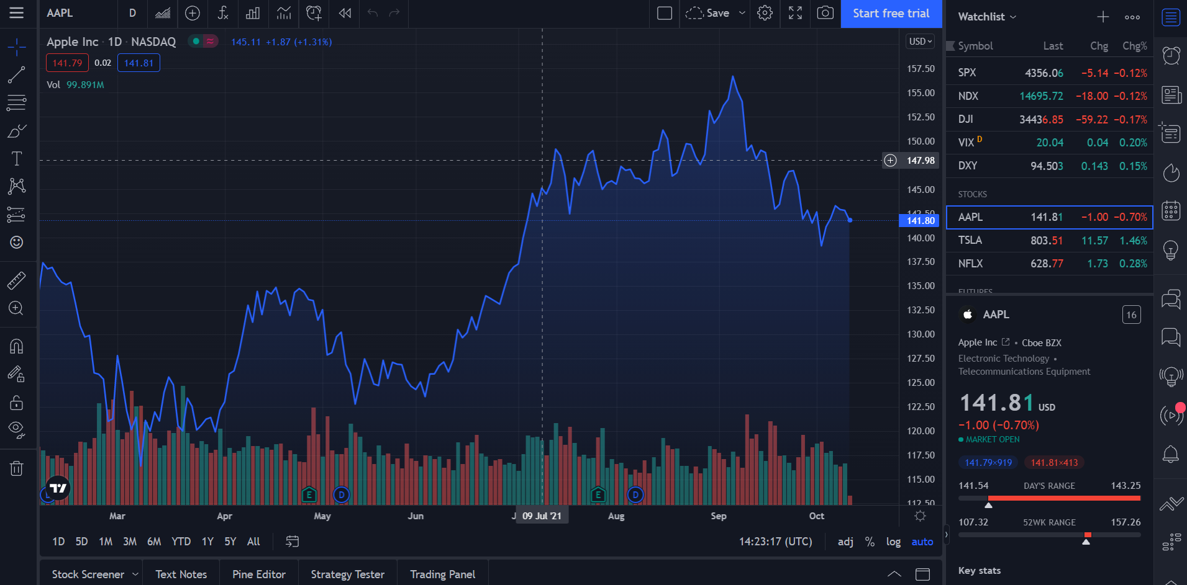Open the indicators (fx) menu

tap(223, 13)
